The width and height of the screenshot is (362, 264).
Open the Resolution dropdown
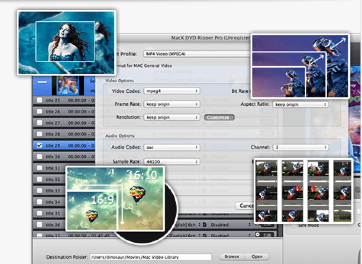coord(172,117)
